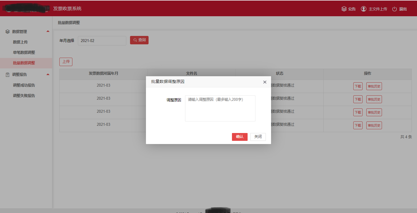Click 下载 in the third table row

[358, 112]
